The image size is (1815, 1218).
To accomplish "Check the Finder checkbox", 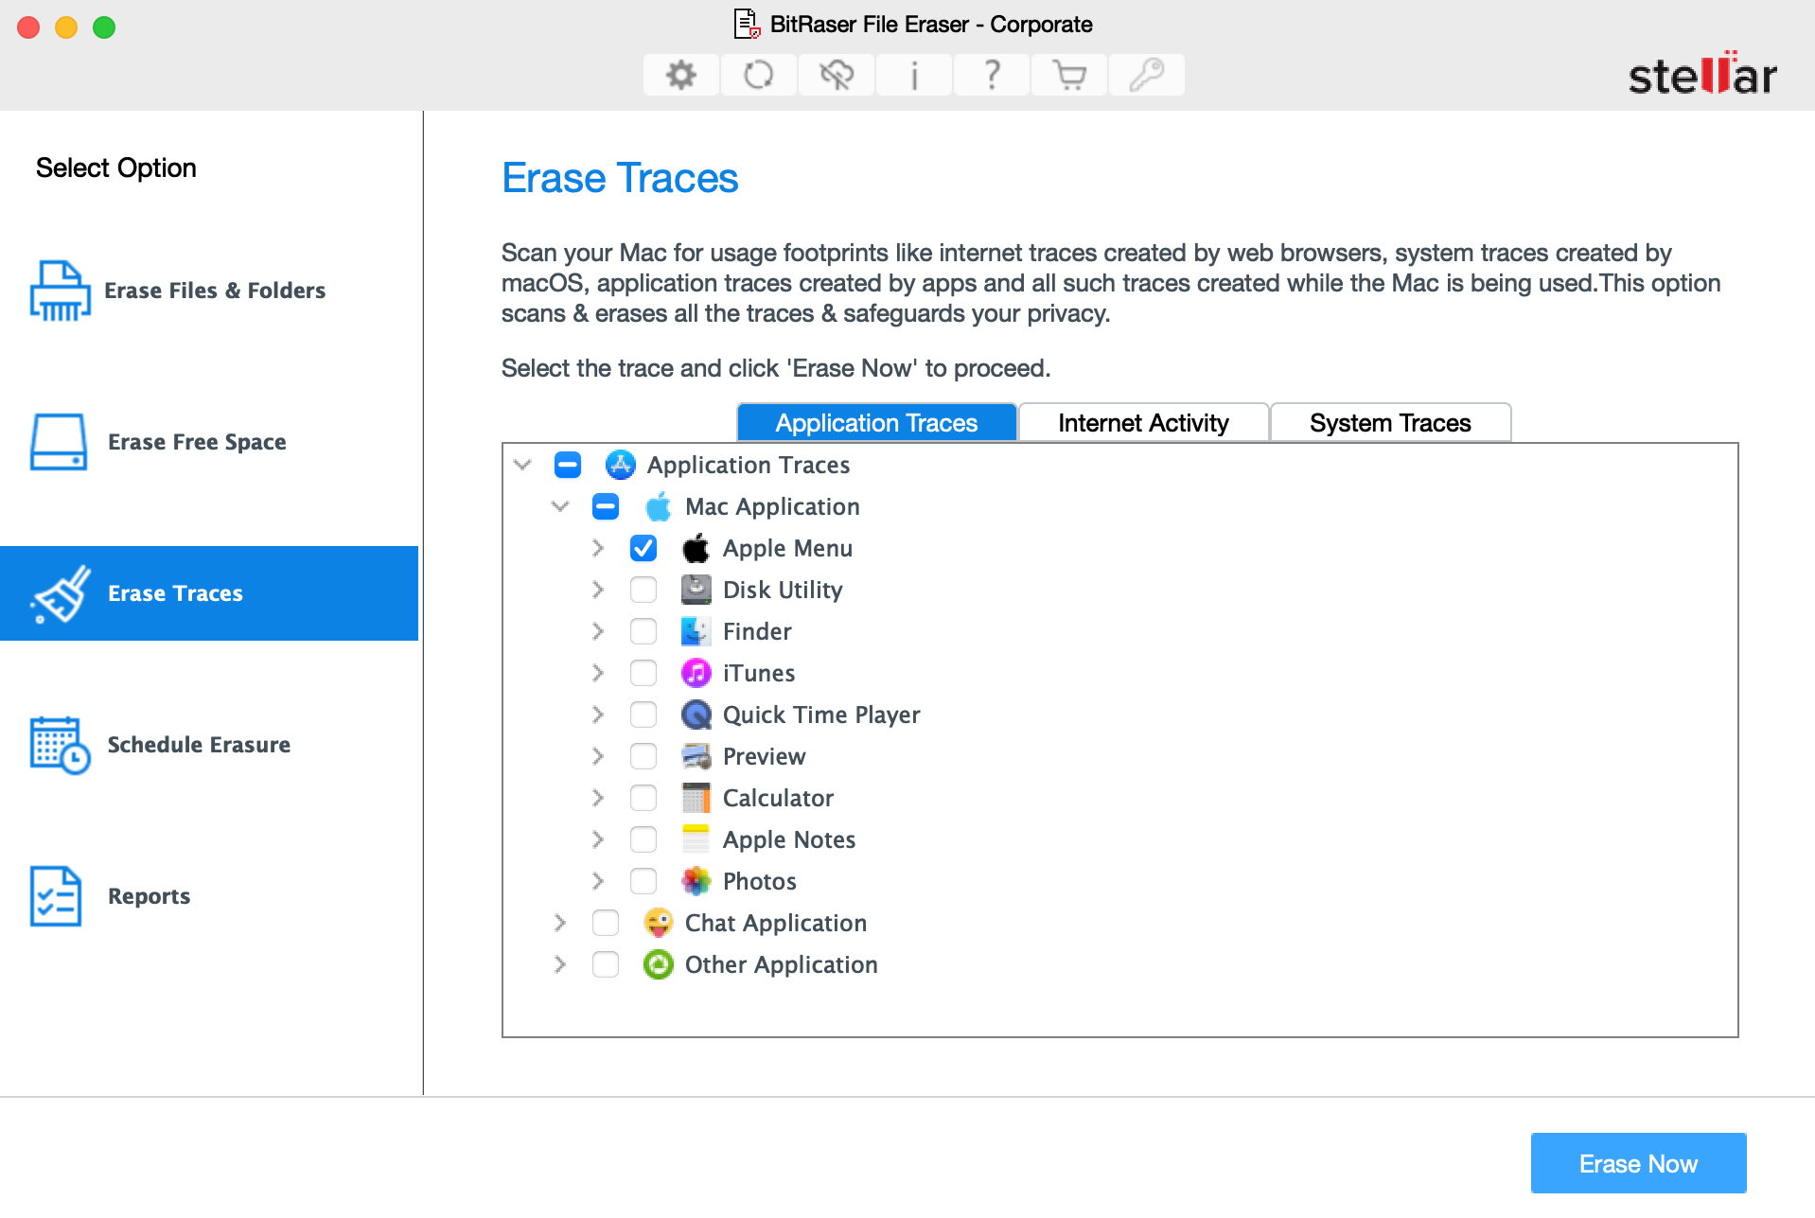I will pos(643,631).
